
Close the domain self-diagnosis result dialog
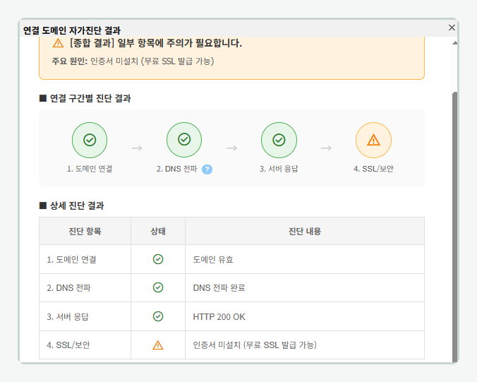point(452,28)
